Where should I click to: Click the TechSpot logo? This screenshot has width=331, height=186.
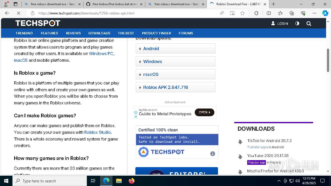pos(38,23)
